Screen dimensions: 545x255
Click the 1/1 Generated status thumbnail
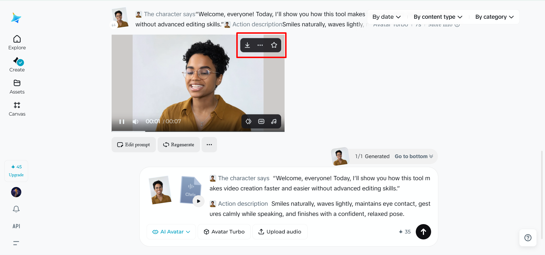point(340,156)
